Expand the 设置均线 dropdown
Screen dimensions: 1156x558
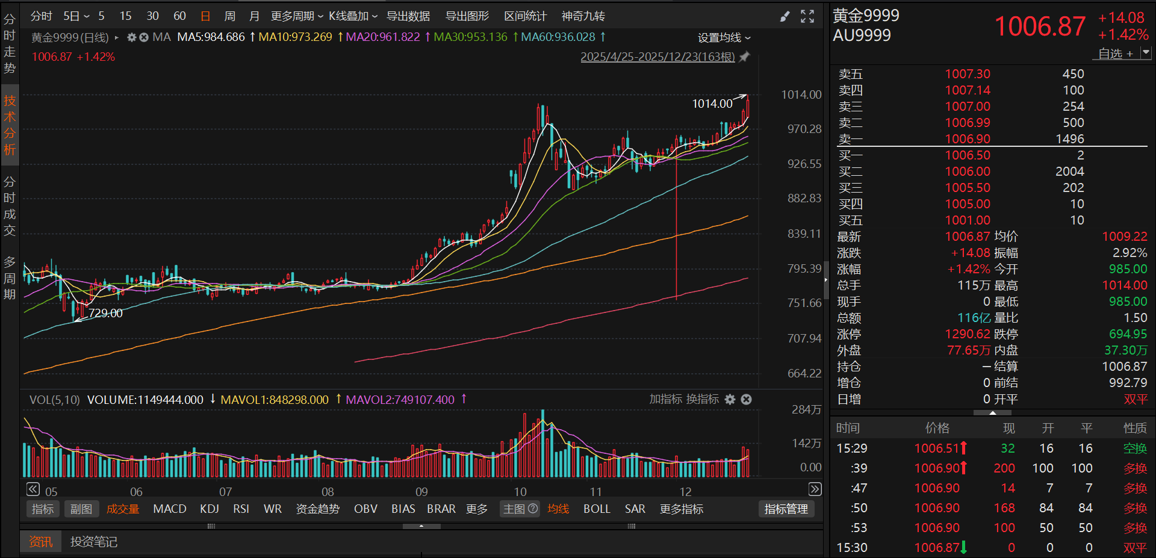(x=724, y=38)
